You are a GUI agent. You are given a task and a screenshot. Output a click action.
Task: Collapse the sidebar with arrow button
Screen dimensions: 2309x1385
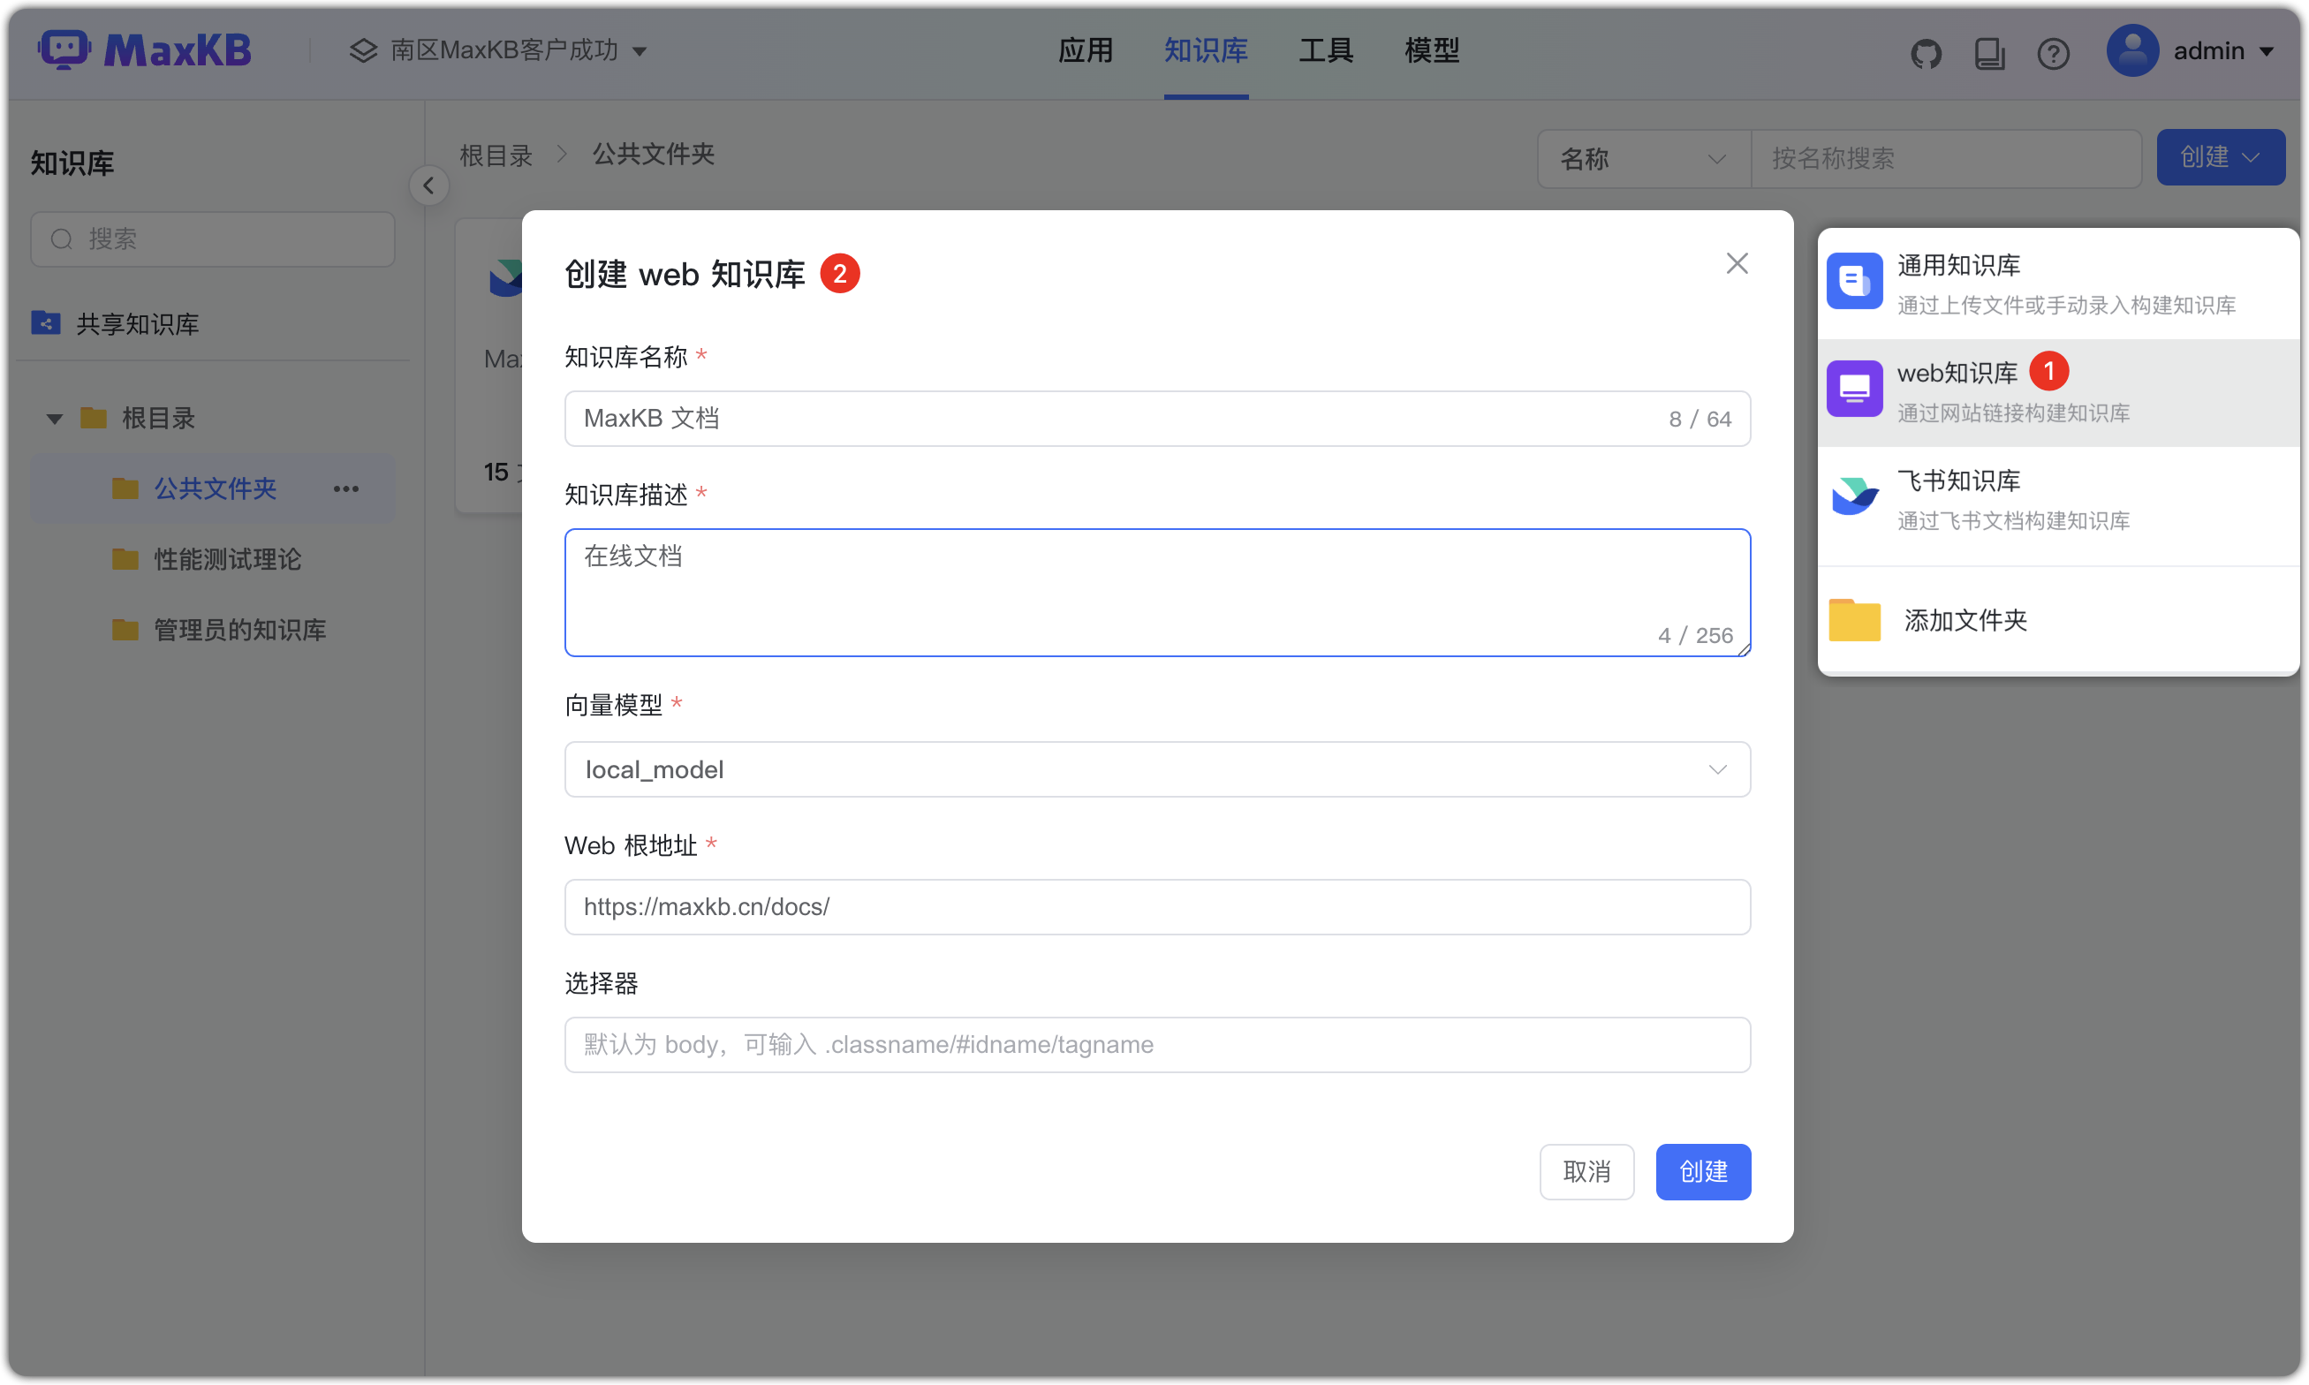click(x=428, y=185)
